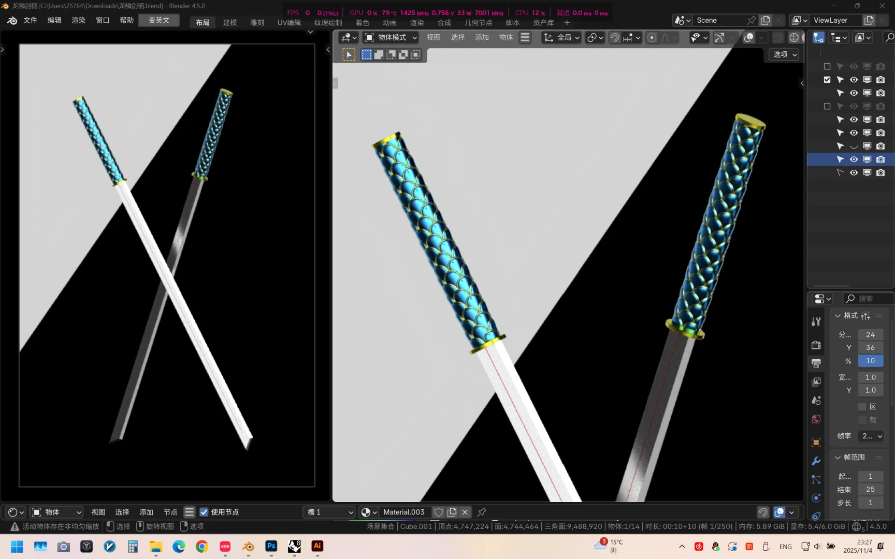This screenshot has width=895, height=559.
Task: Open the node editor shader type dropdown
Action: (56, 512)
